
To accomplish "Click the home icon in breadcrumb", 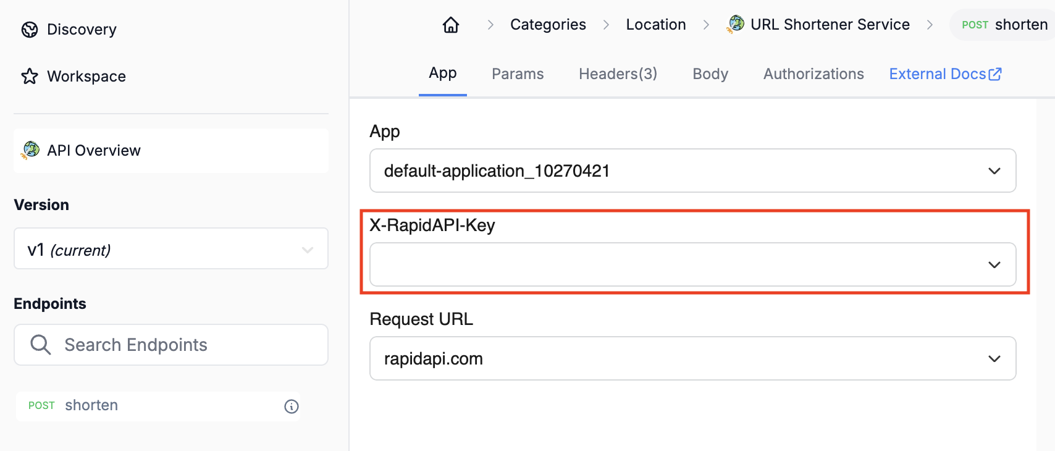I will [451, 25].
